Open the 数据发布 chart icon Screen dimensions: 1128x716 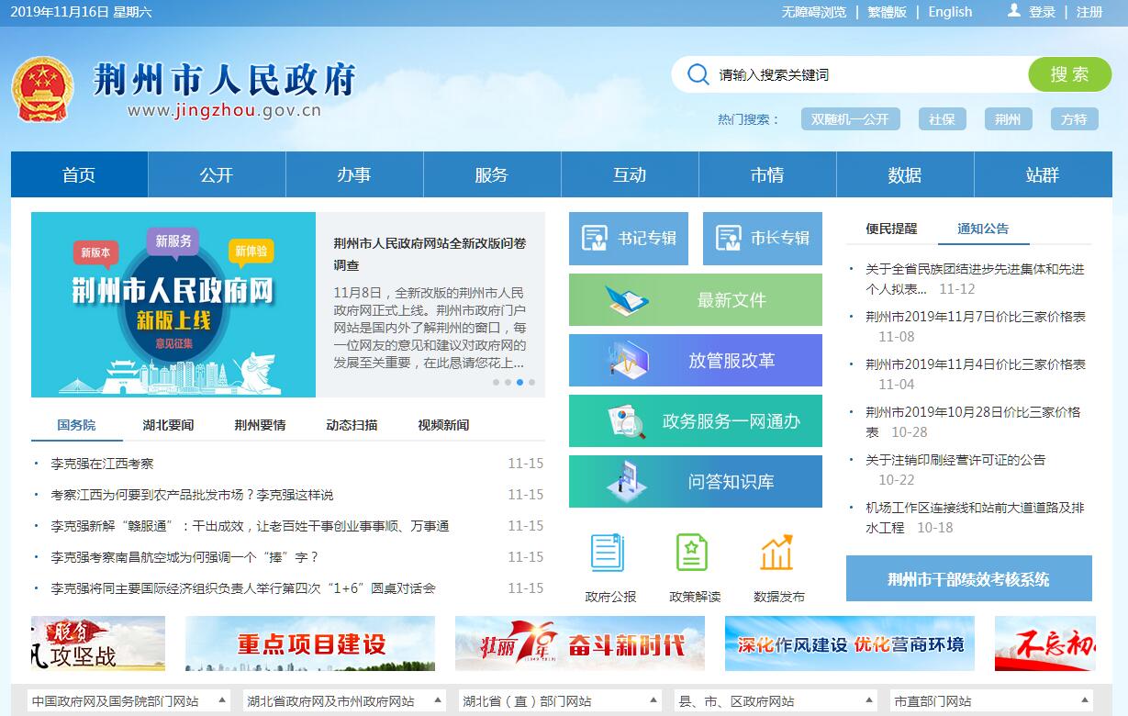pos(777,554)
